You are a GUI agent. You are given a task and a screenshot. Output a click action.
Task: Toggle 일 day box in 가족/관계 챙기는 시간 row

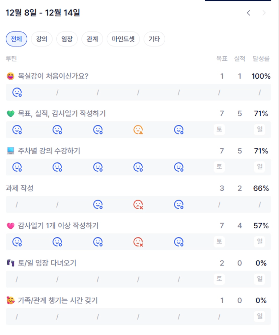[259, 316]
